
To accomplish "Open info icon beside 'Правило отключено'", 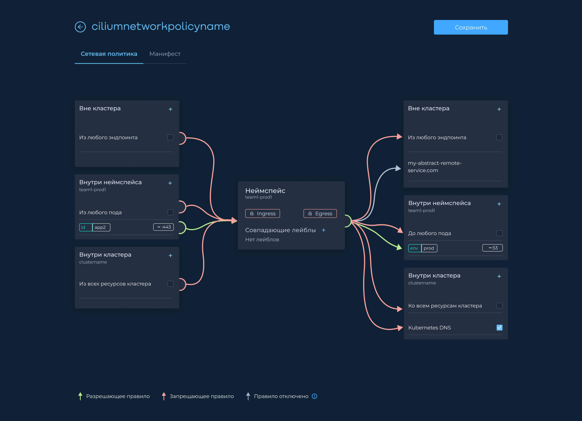I will click(314, 396).
